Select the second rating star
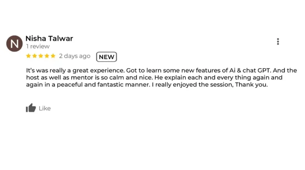This screenshot has width=305, height=170. pos(35,56)
